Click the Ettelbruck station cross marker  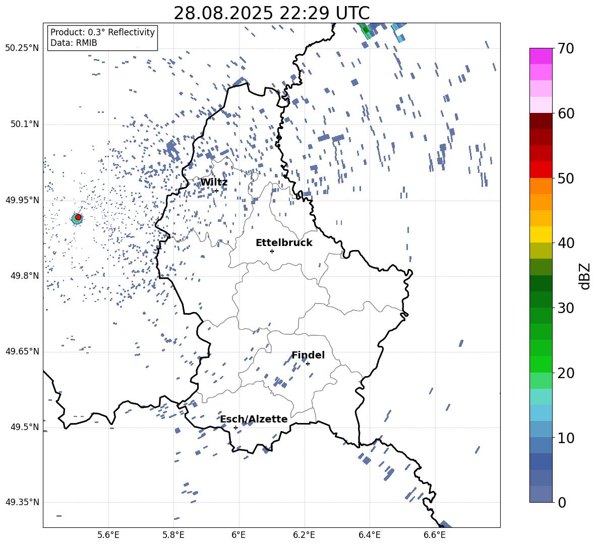pos(272,251)
